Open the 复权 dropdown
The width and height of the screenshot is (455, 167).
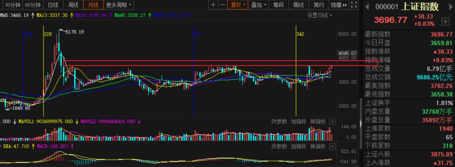click(238, 5)
